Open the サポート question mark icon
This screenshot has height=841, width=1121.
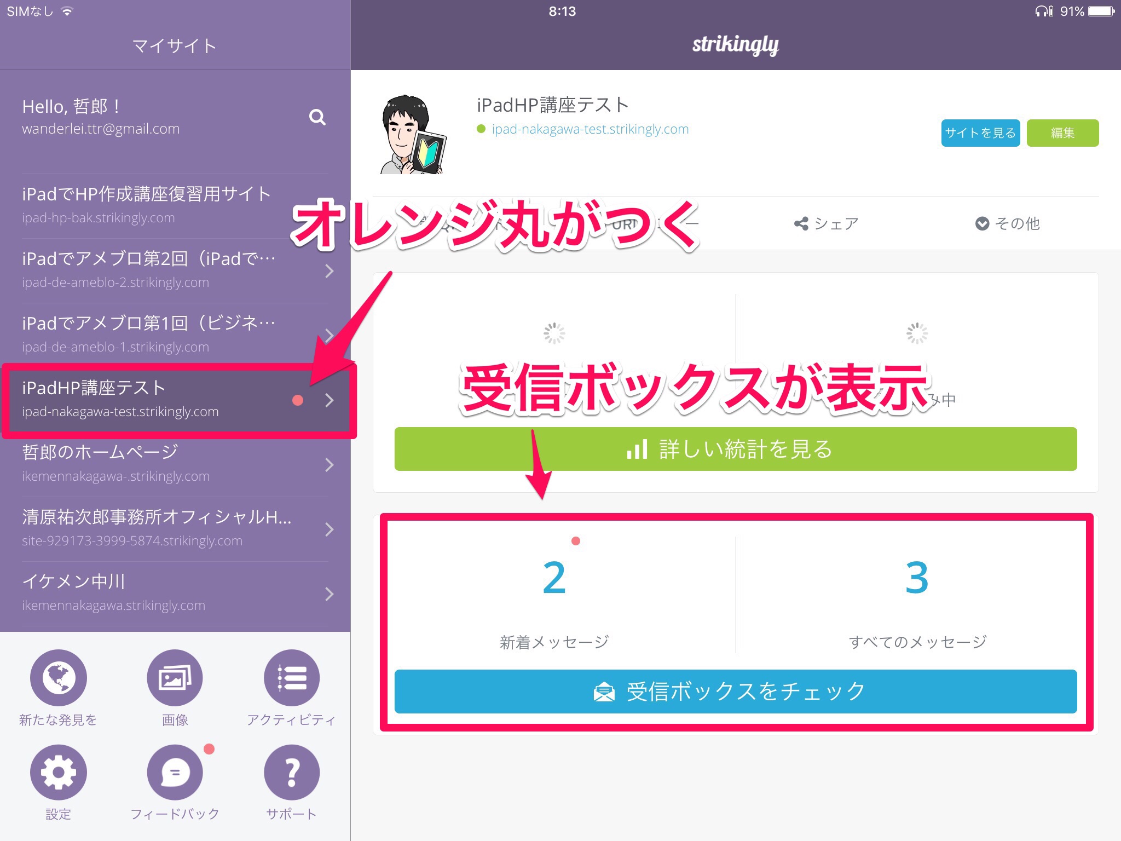pyautogui.click(x=291, y=772)
